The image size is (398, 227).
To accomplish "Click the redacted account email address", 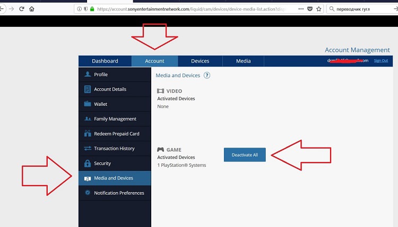I will [348, 60].
